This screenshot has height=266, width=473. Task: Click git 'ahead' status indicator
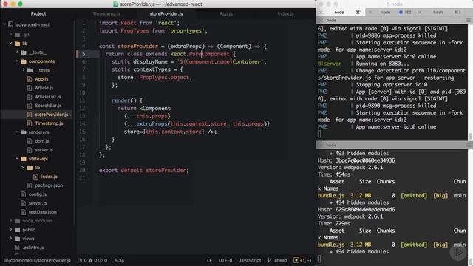pyautogui.click(x=281, y=260)
